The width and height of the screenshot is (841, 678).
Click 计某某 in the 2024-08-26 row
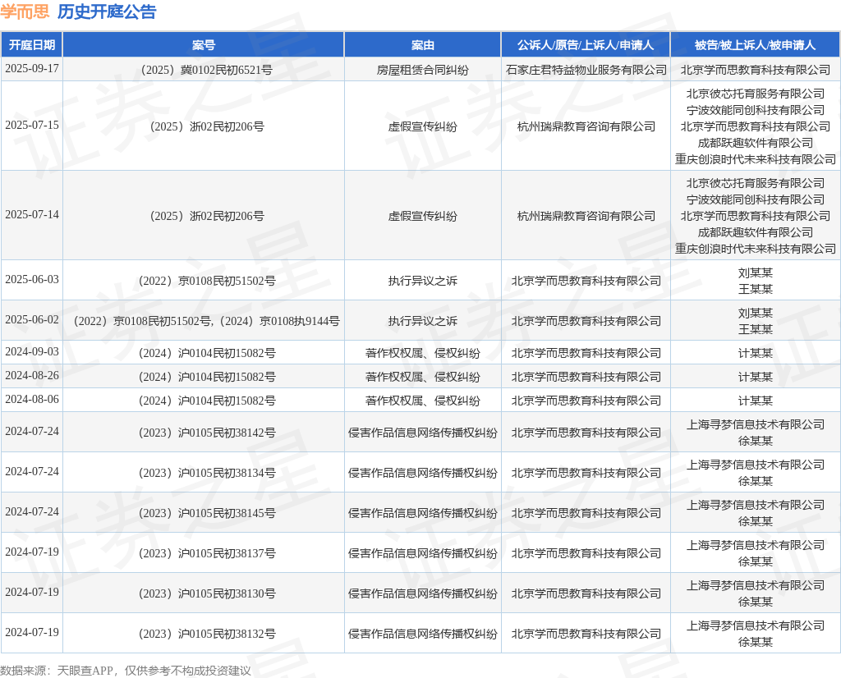coord(756,377)
